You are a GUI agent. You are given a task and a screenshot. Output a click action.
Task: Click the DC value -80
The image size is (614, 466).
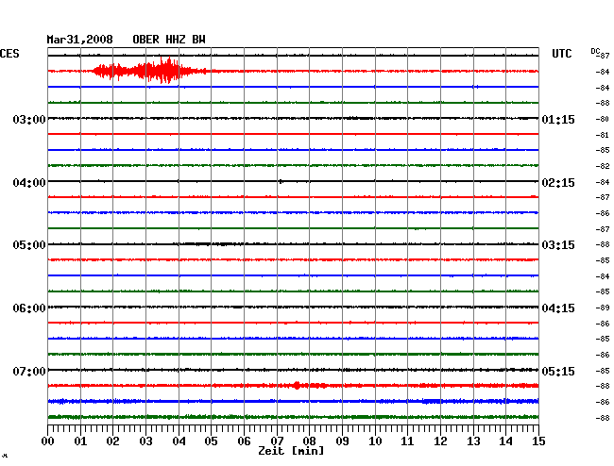click(603, 119)
